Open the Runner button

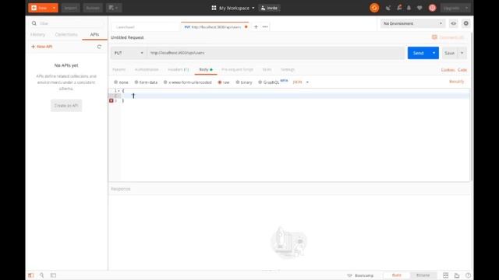(x=93, y=8)
